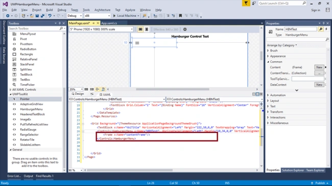Image resolution: width=332 pixels, height=186 pixels.
Task: Switch designer to portrait orientation
Action: coord(147,30)
